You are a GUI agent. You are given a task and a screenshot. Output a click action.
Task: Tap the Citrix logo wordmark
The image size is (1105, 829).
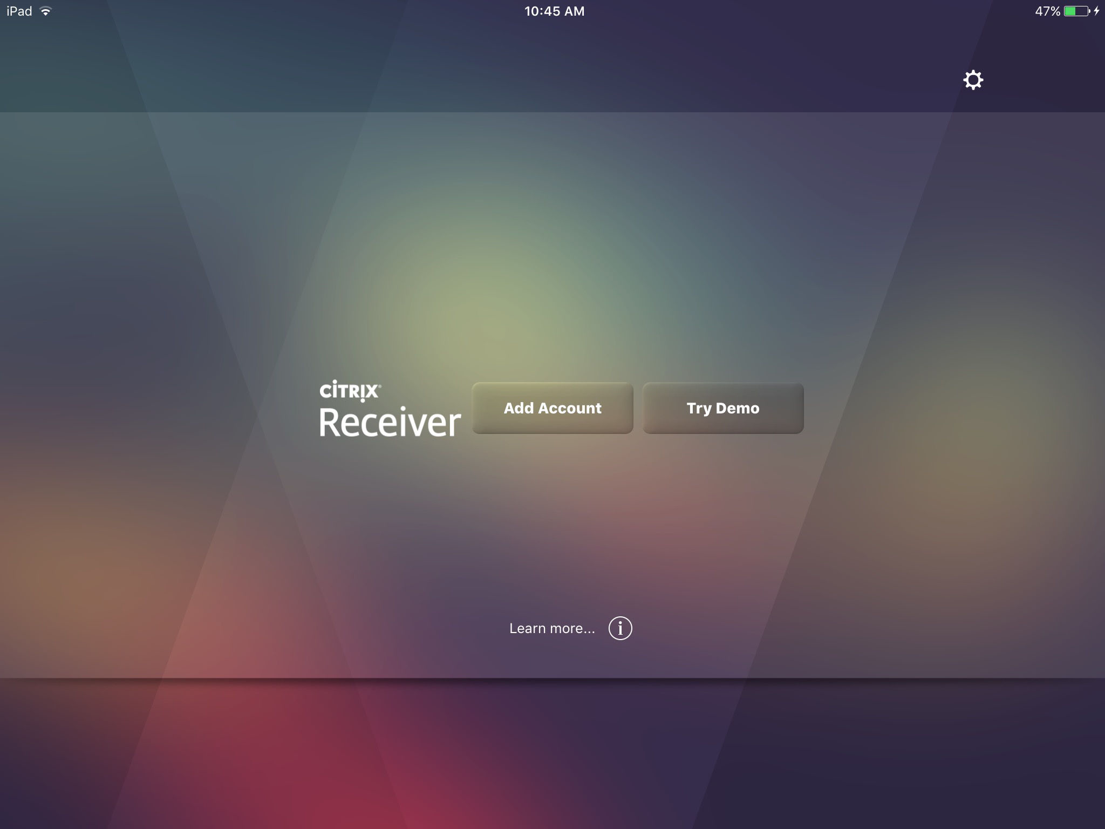[350, 391]
